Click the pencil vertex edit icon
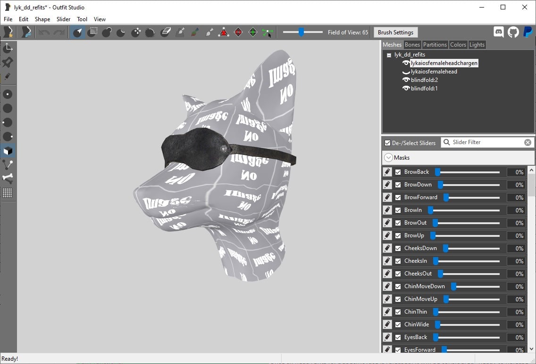Image resolution: width=536 pixels, height=364 pixels. coord(8,77)
